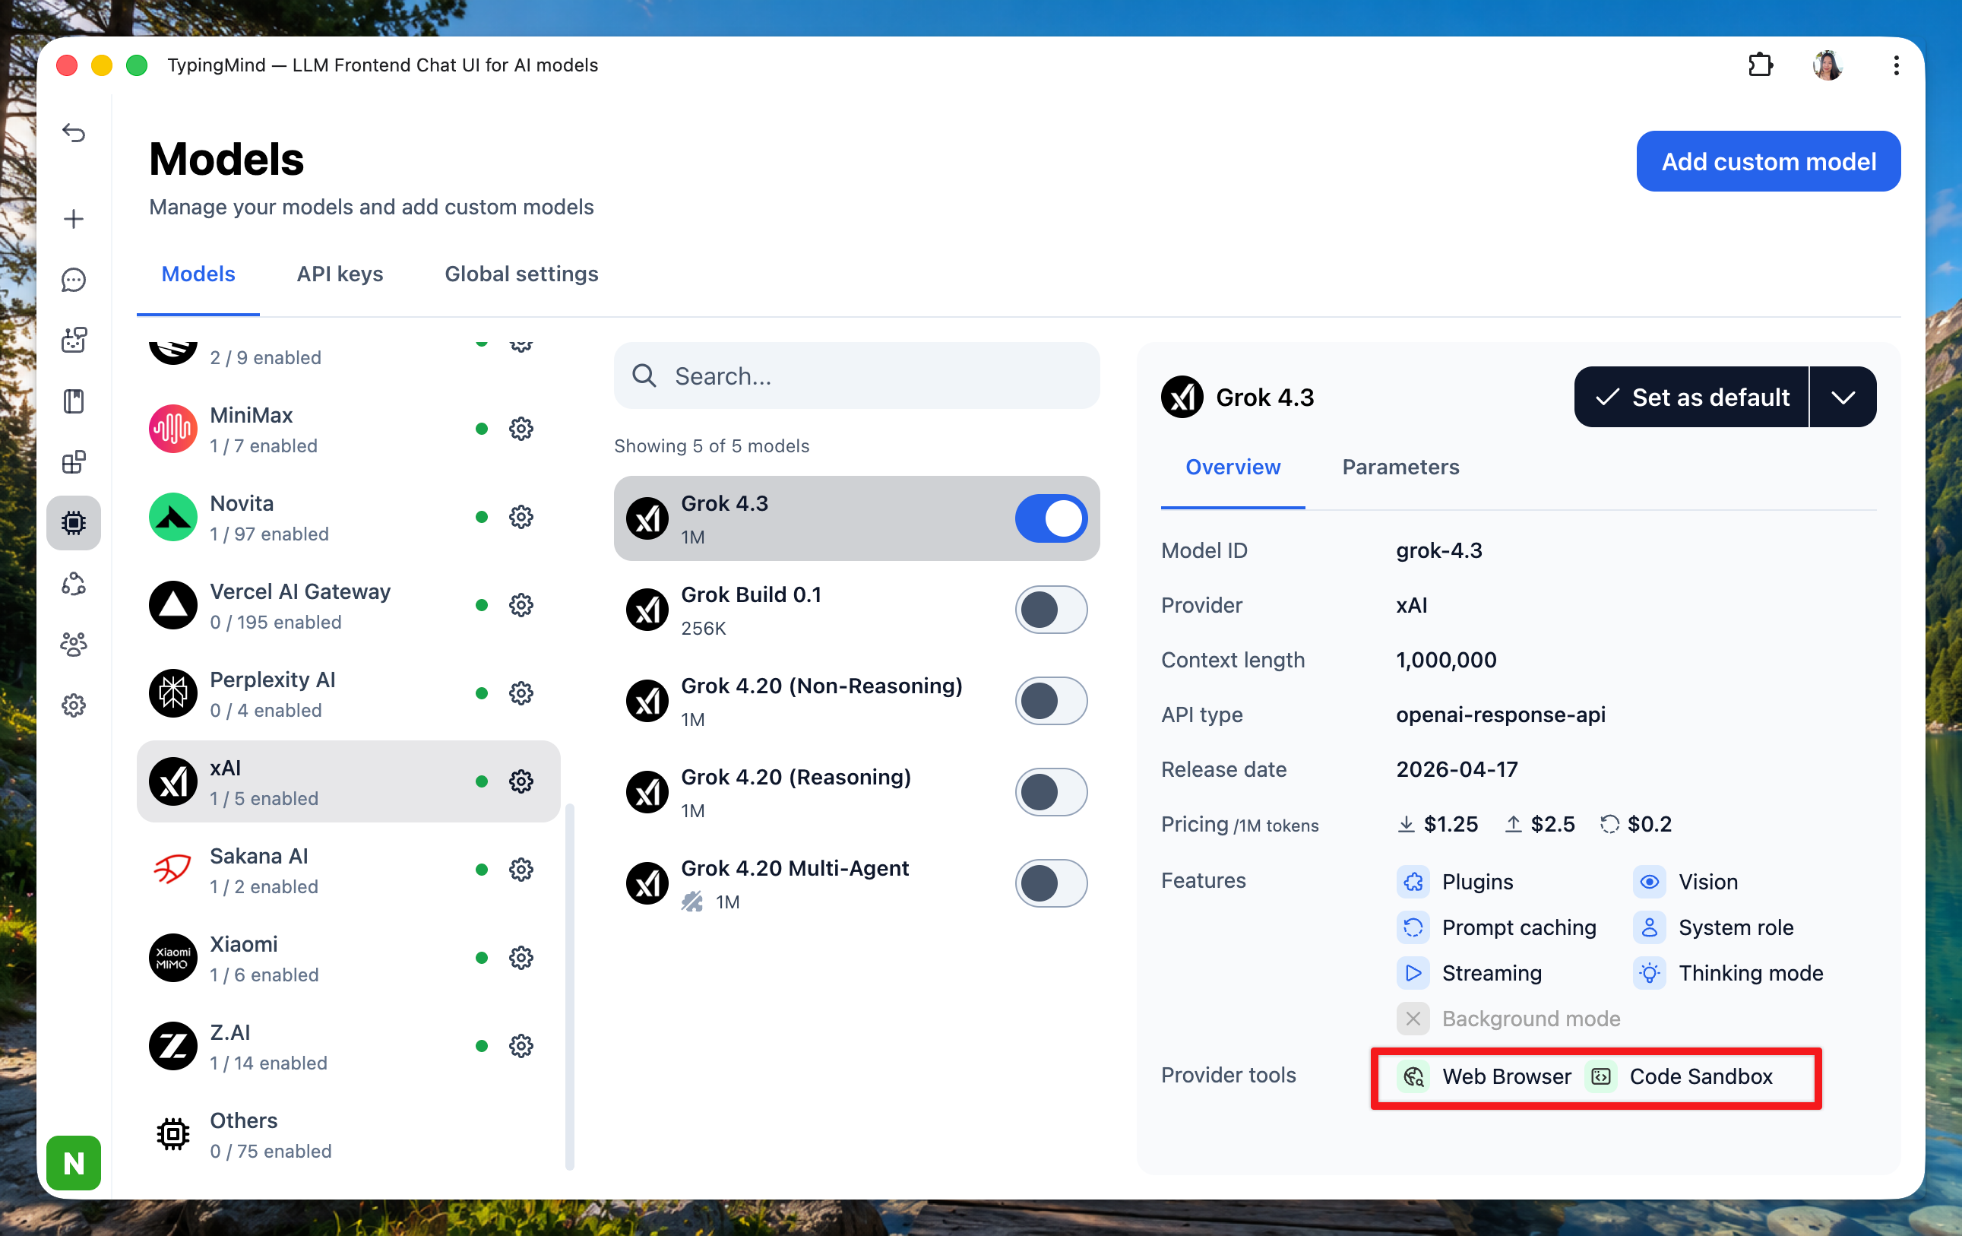Select the Overview tab for Grok 4.3
The image size is (1962, 1236).
1232,467
